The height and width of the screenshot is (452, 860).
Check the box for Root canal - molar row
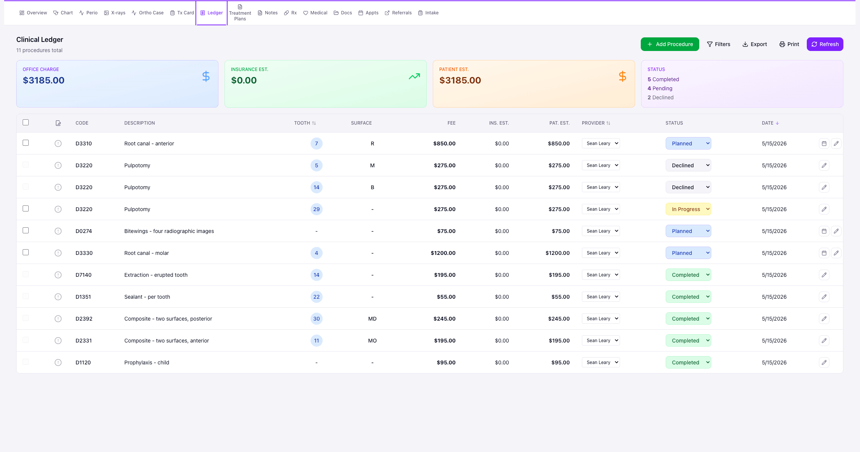coord(26,252)
